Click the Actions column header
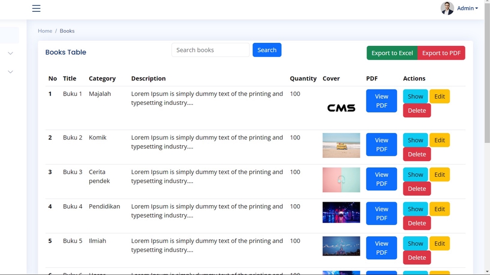The image size is (490, 275). pyautogui.click(x=414, y=78)
